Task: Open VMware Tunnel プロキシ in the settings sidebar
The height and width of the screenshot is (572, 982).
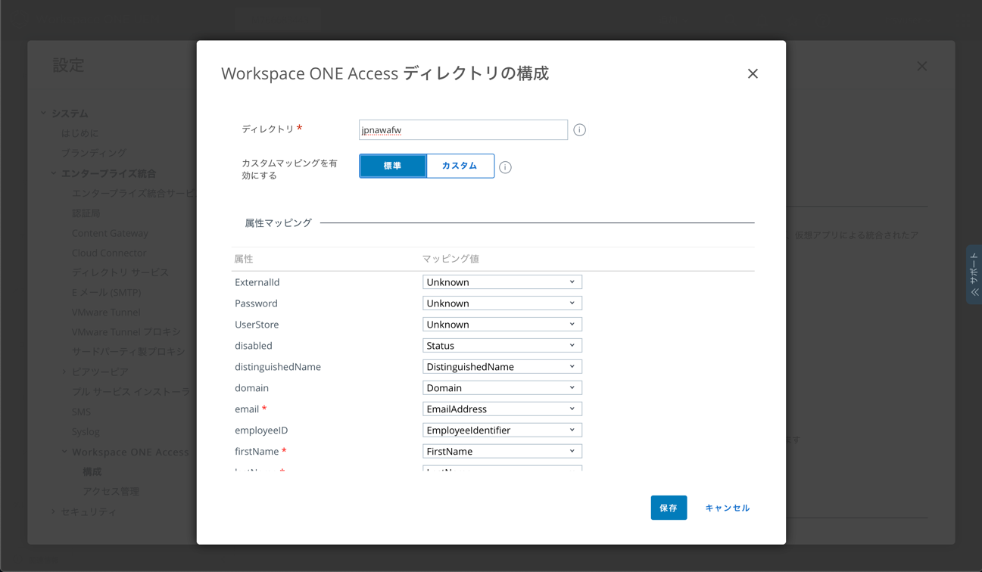Action: 126,331
